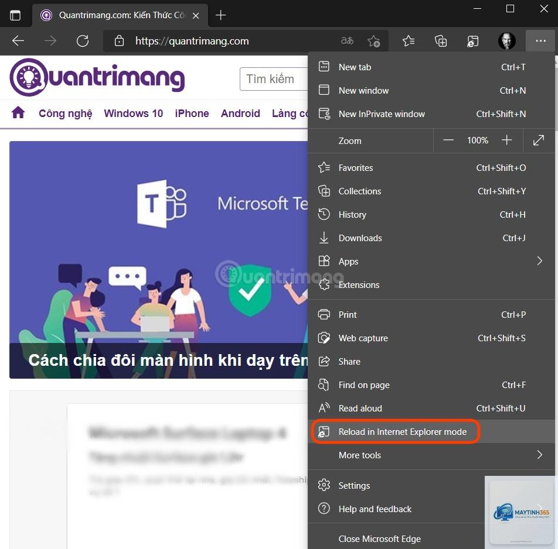The width and height of the screenshot is (558, 549).
Task: Select Find on page
Action: [x=431, y=385]
